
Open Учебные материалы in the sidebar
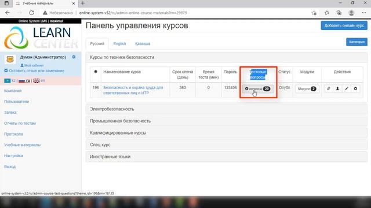tap(22, 145)
